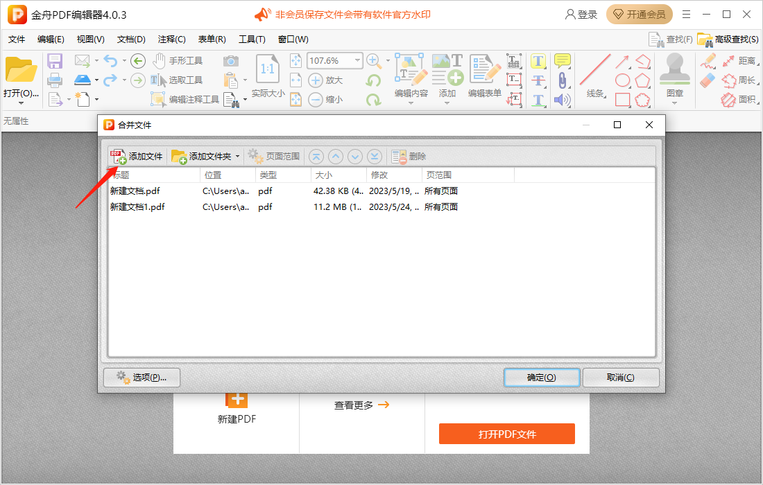
Task: Click Highlight text T icon
Action: coord(538,61)
